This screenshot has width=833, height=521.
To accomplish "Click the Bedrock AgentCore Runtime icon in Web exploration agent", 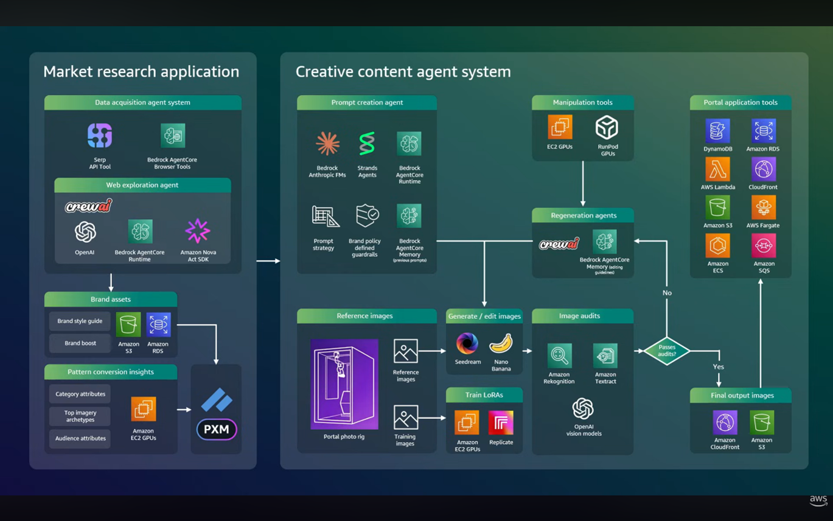I will click(141, 232).
